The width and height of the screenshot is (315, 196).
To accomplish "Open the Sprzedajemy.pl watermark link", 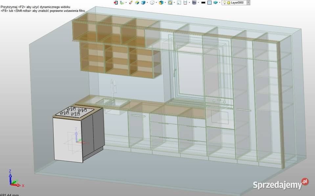I will tap(281, 184).
